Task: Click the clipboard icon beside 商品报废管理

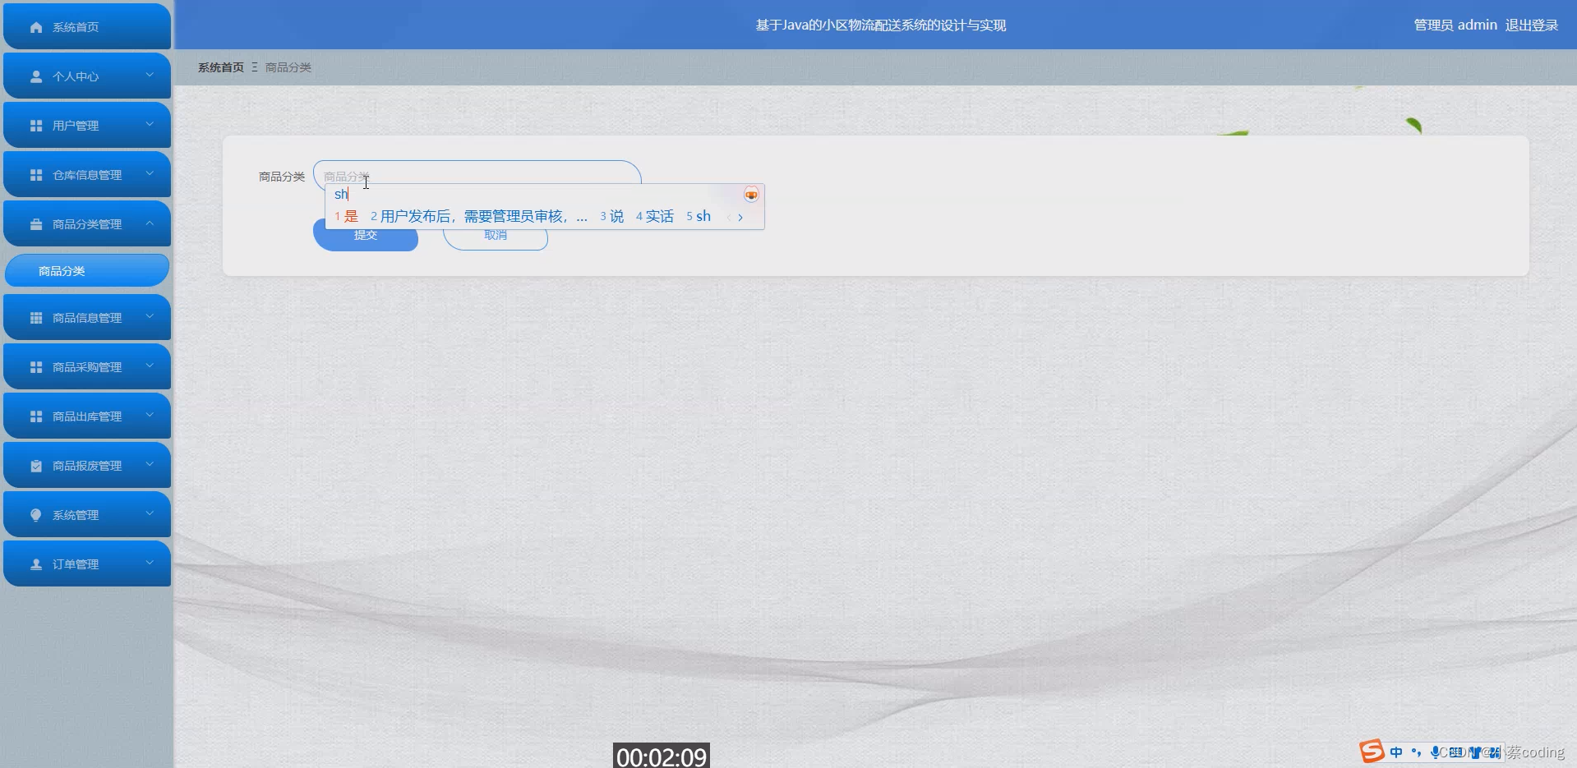Action: tap(36, 466)
